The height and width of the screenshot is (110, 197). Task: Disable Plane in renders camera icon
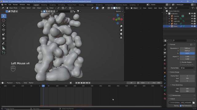(x=195, y=26)
